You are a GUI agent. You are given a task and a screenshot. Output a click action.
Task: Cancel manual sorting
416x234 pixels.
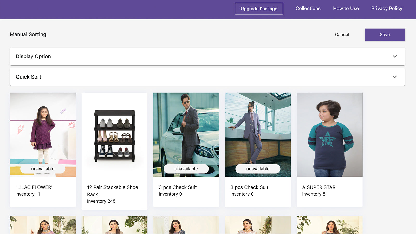click(x=342, y=35)
